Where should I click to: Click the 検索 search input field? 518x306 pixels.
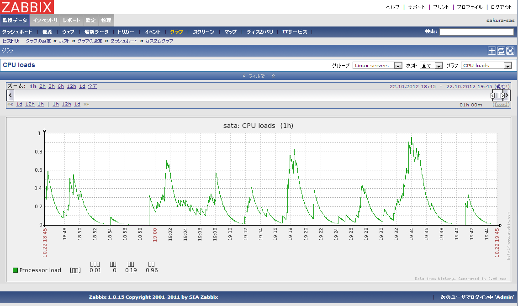[476, 32]
